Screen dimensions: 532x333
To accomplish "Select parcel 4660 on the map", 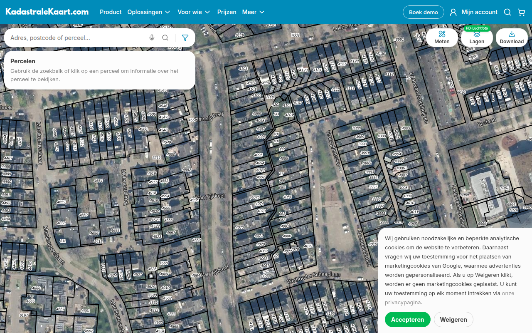I will pos(83,215).
